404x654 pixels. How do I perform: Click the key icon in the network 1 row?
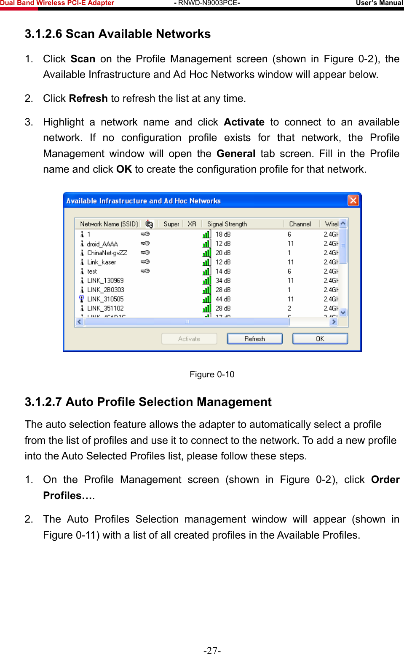coord(145,234)
